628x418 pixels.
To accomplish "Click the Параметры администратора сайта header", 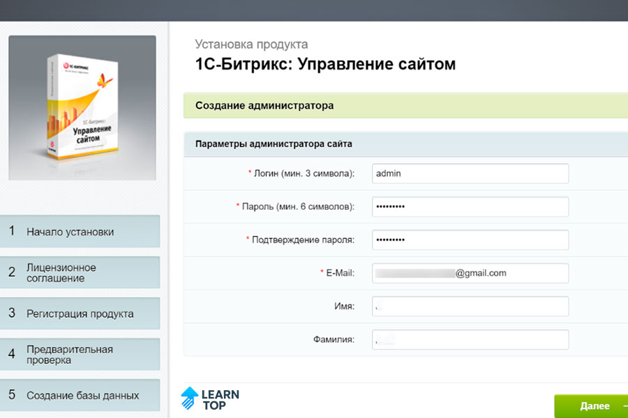I will pyautogui.click(x=405, y=144).
